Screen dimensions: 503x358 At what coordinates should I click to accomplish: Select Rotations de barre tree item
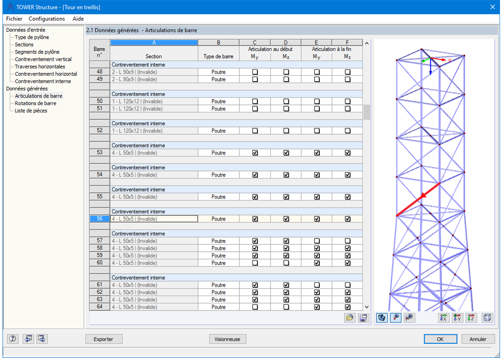click(35, 103)
